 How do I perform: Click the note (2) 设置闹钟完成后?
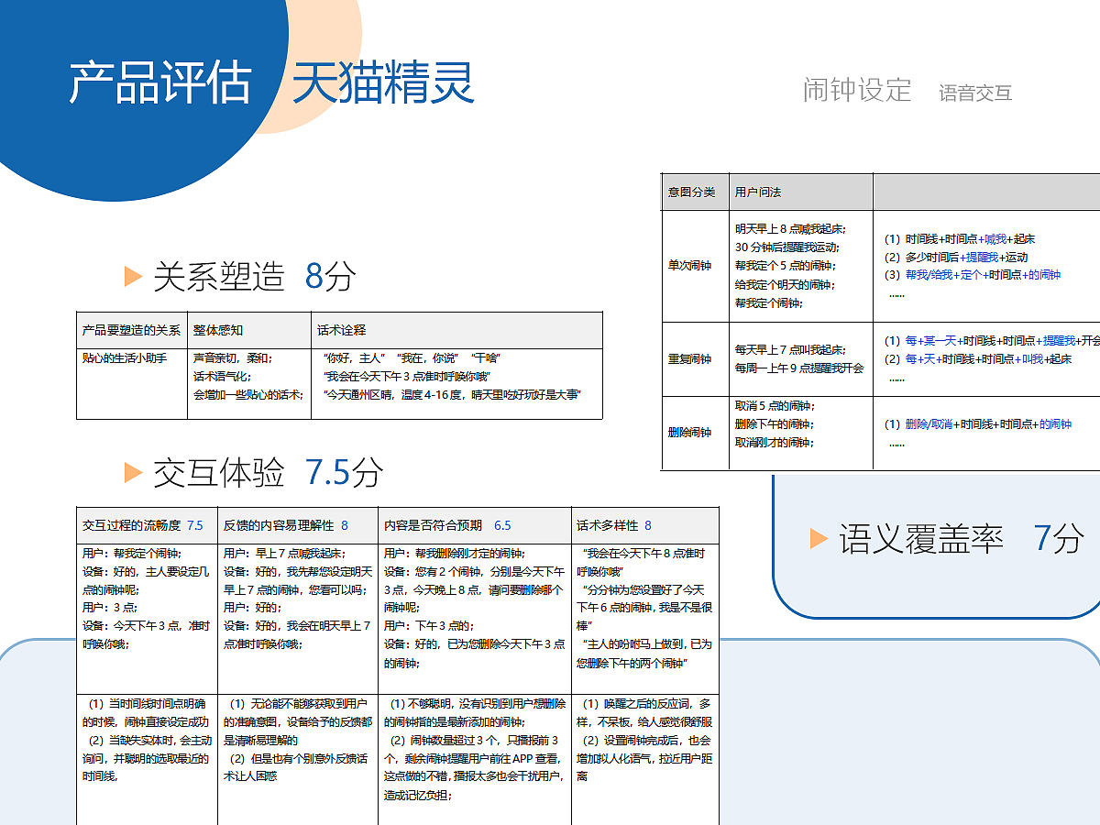pyautogui.click(x=643, y=758)
